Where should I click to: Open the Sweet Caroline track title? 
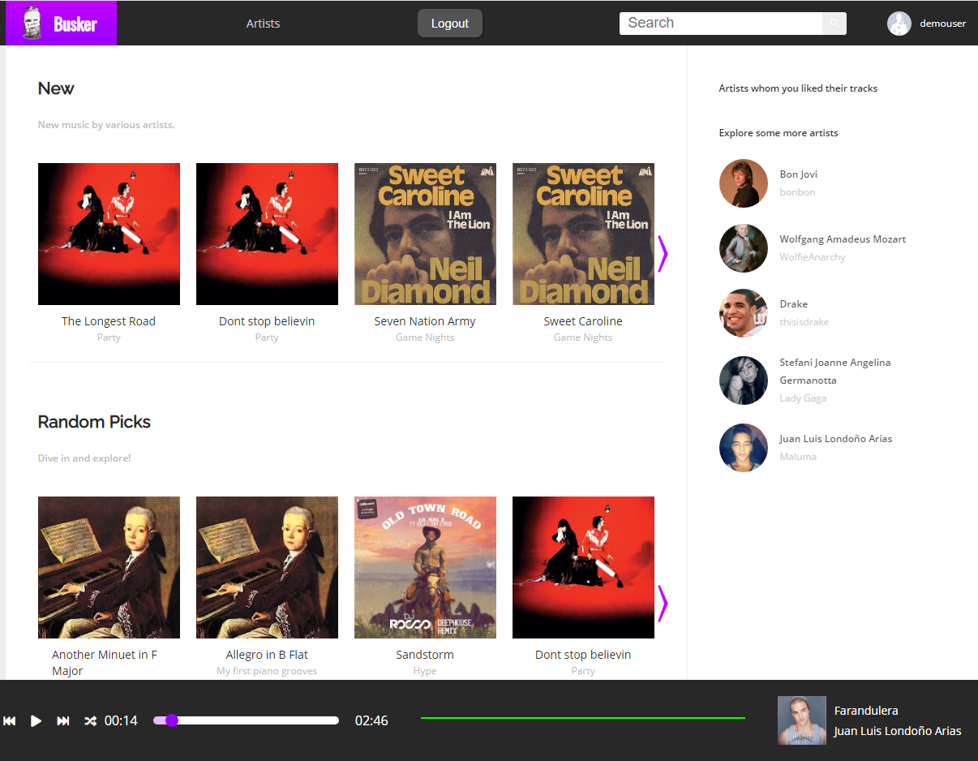click(583, 321)
